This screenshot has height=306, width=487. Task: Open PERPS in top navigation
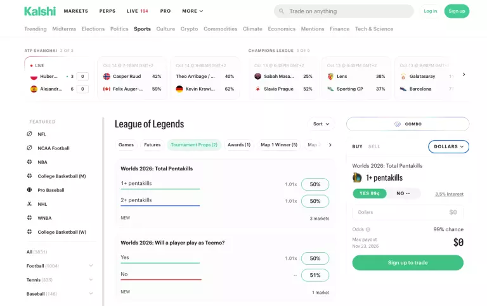pyautogui.click(x=107, y=11)
